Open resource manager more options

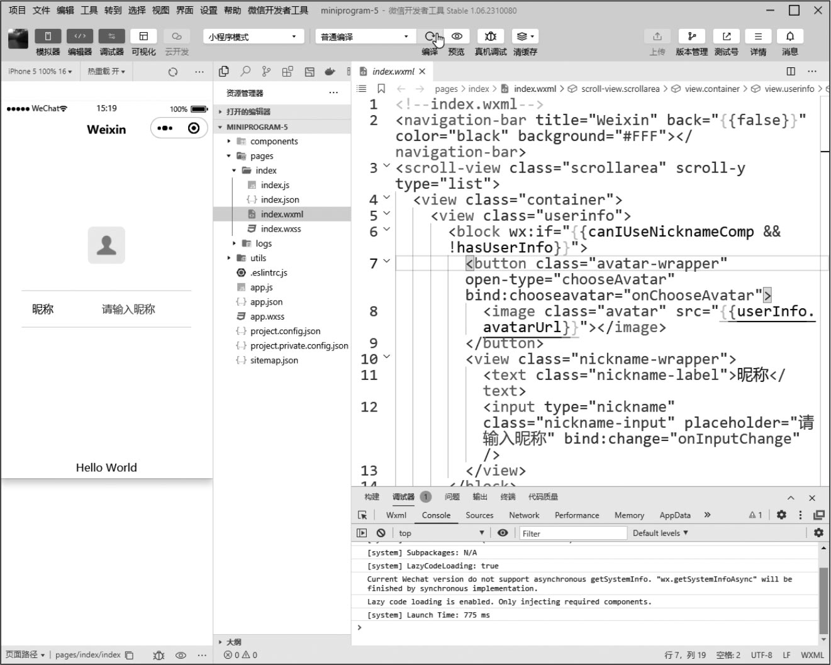point(333,93)
